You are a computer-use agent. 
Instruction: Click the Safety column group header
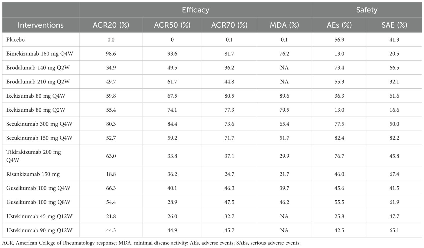click(x=367, y=10)
